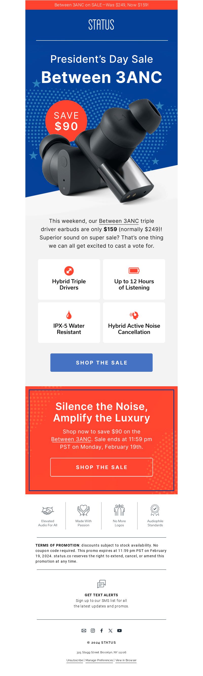203x676 pixels.
Task: Click the email envelope social icon
Action: coord(83,630)
